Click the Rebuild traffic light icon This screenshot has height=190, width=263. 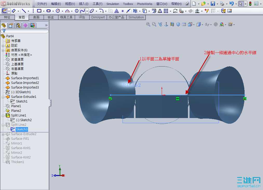(x=250, y=4)
